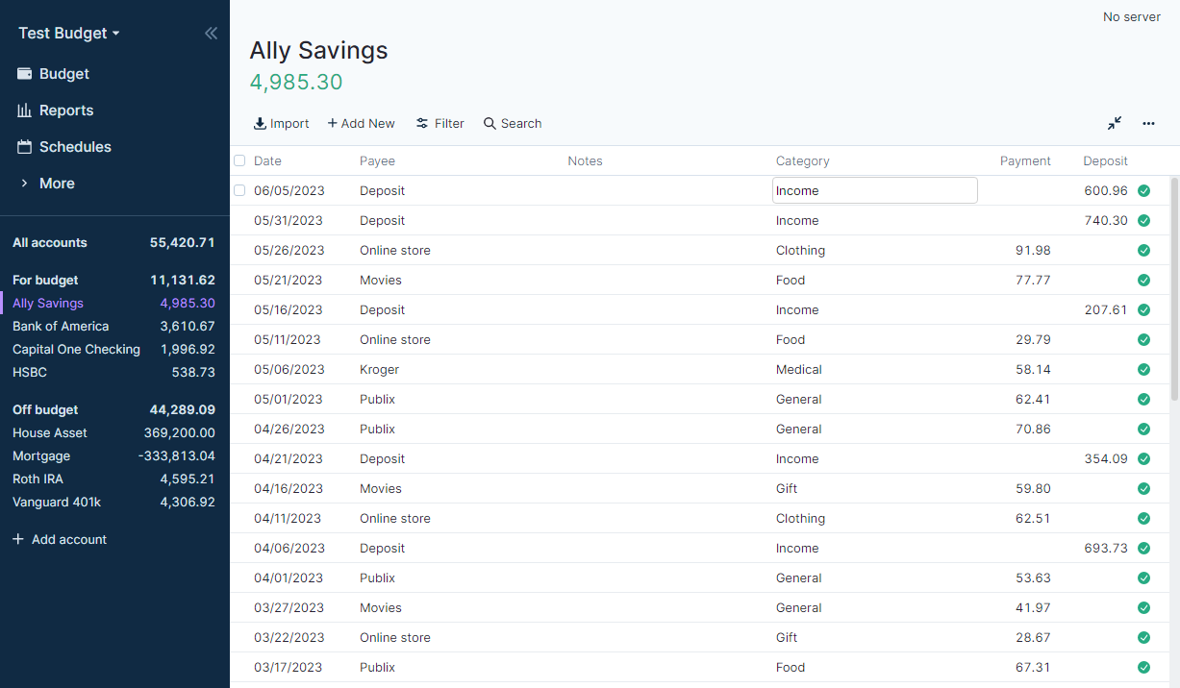Check the checkbox on the 06/05/2023 Deposit row

pyautogui.click(x=239, y=190)
